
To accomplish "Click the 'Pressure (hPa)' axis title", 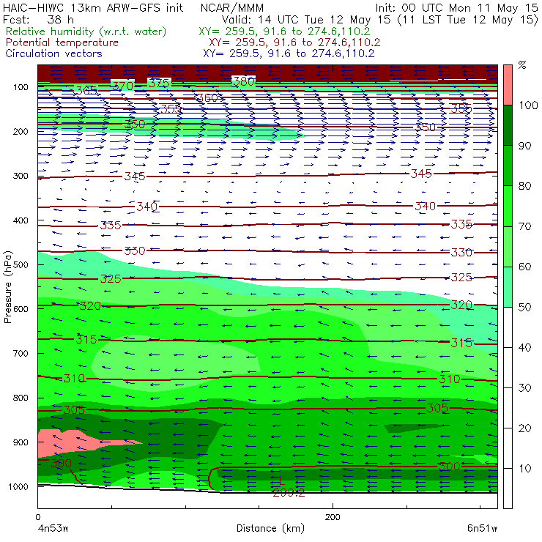I will pyautogui.click(x=7, y=287).
